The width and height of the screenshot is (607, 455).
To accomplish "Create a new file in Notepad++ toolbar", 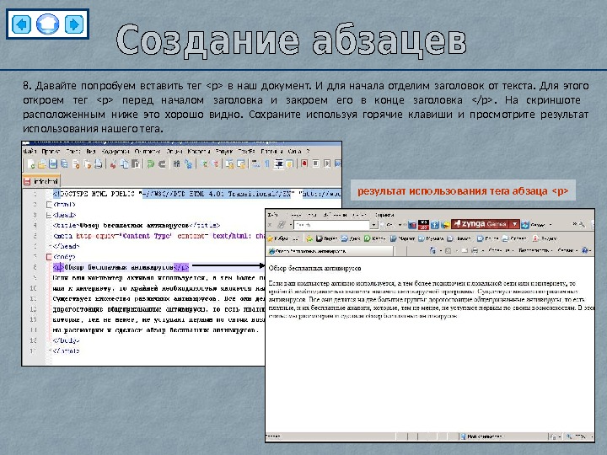I will [31, 164].
